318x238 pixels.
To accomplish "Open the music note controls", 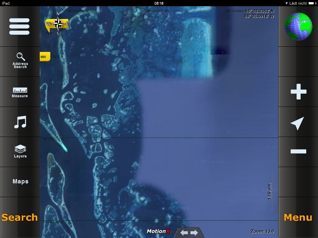I will [20, 122].
